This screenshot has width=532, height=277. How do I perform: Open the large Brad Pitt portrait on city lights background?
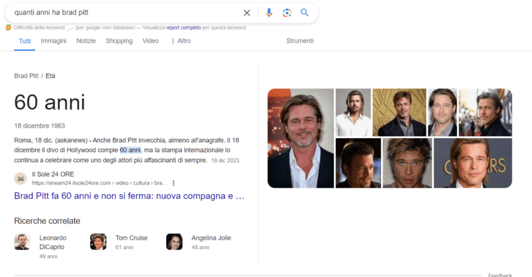[x=301, y=138]
